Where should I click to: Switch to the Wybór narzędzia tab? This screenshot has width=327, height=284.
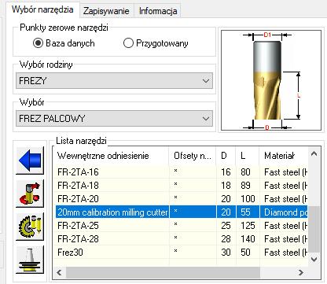[x=42, y=9]
